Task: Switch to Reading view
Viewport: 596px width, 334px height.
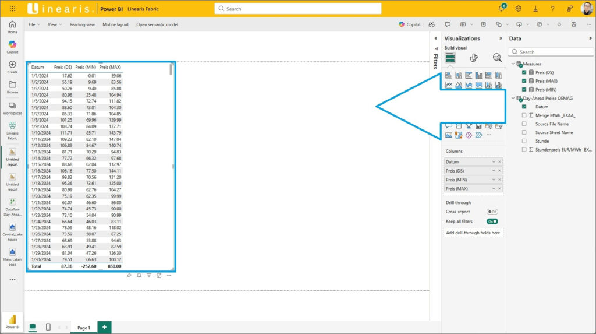Action: click(82, 24)
